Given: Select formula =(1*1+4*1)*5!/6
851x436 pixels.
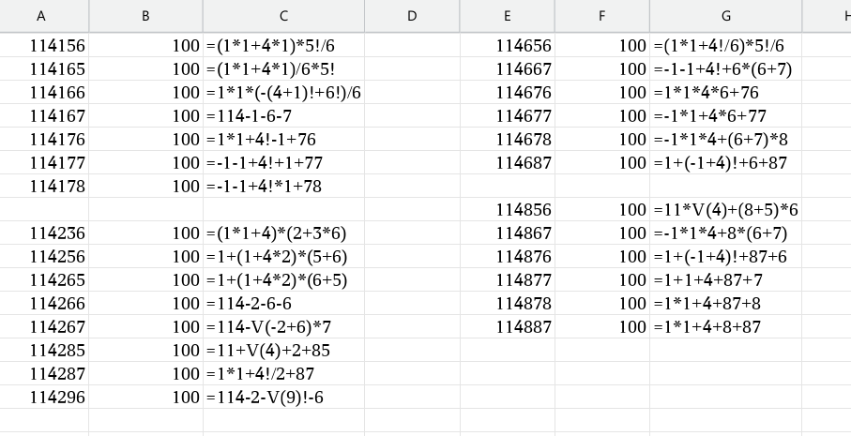Looking at the screenshot, I should pyautogui.click(x=283, y=46).
